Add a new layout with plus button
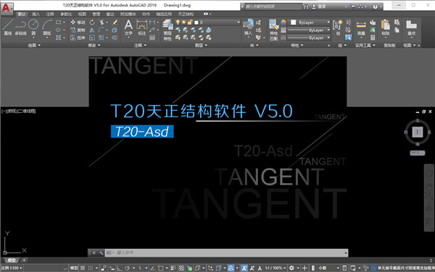The image size is (435, 272). (24, 260)
